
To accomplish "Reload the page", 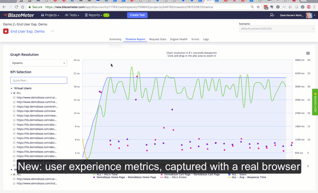I will pyautogui.click(x=16, y=7).
